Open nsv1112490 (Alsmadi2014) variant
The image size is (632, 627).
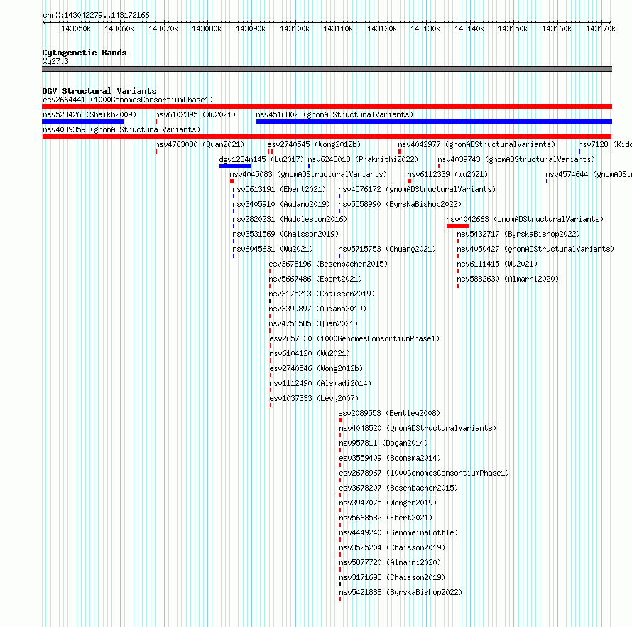[320, 383]
